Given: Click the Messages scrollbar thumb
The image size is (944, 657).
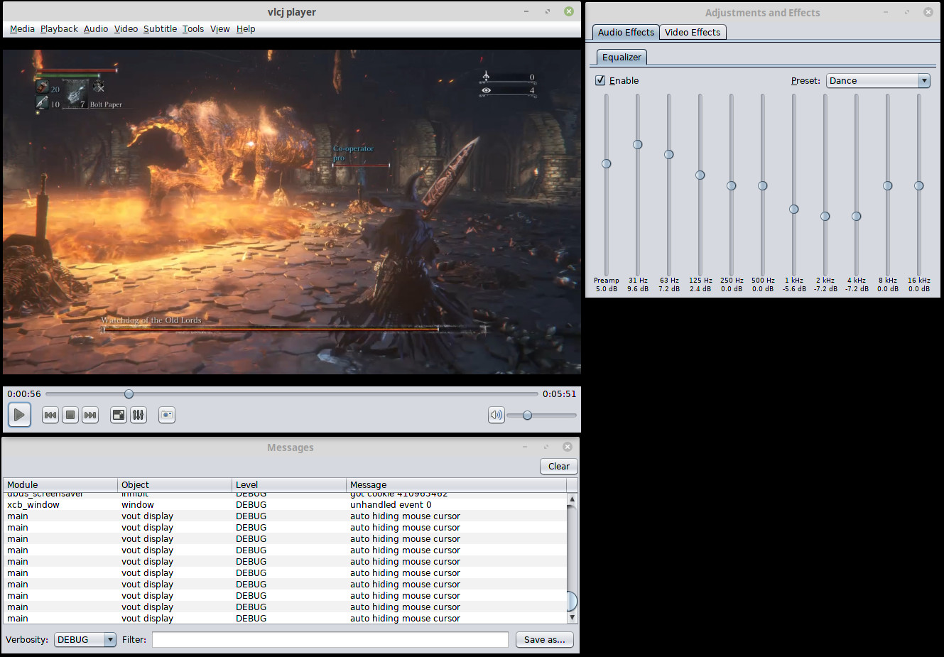Looking at the screenshot, I should pyautogui.click(x=573, y=601).
